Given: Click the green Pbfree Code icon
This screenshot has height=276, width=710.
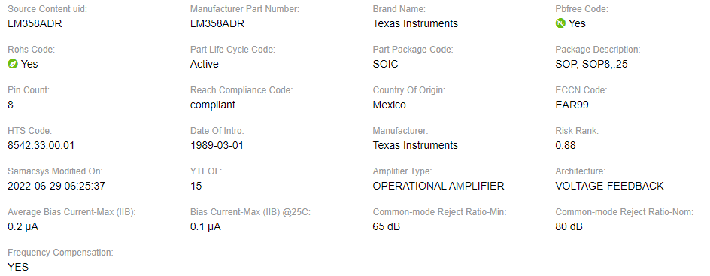Looking at the screenshot, I should tap(560, 23).
